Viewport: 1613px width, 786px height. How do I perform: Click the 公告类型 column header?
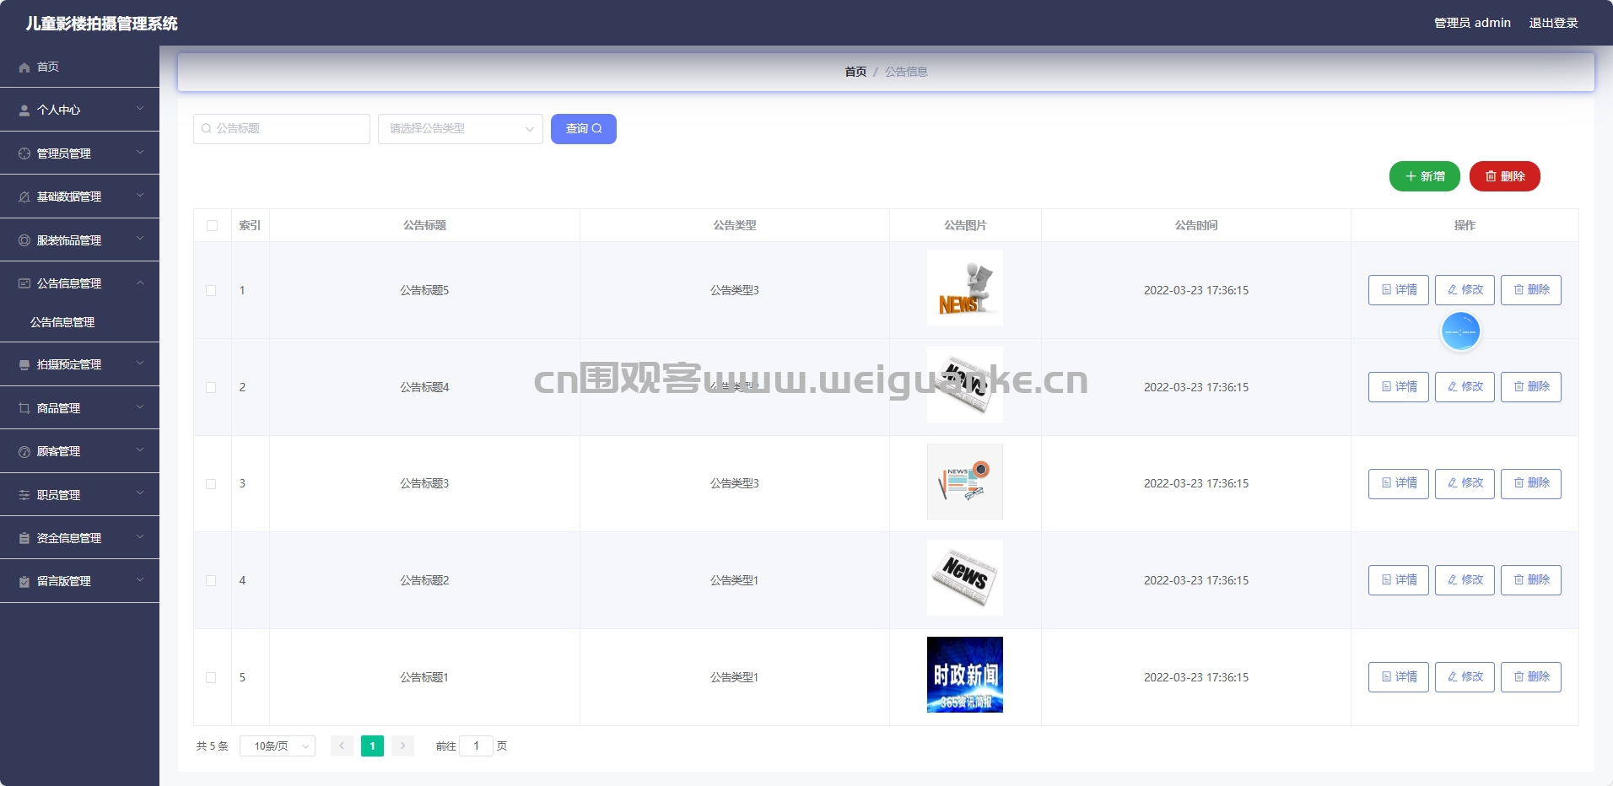click(x=735, y=226)
